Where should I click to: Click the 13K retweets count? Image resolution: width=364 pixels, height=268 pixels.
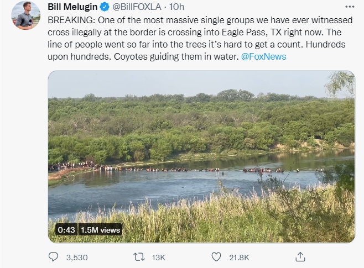pos(159,258)
